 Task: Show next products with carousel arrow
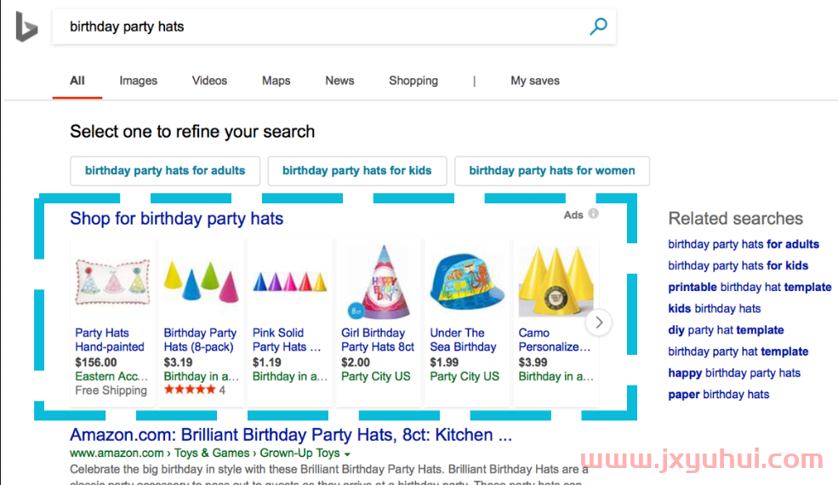599,322
